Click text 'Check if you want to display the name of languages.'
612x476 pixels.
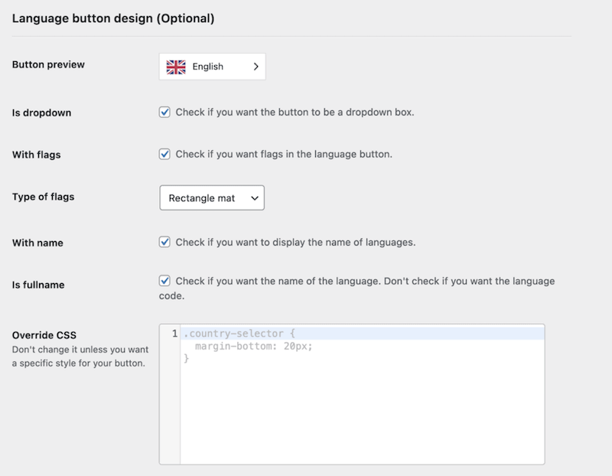click(295, 242)
